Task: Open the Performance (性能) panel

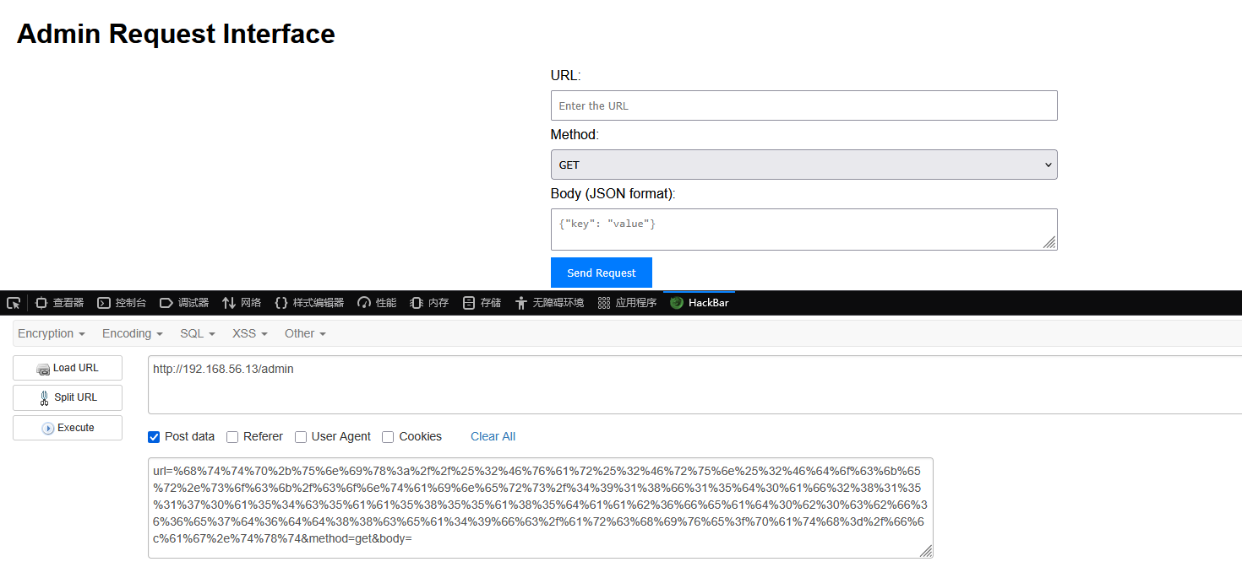Action: [x=377, y=303]
